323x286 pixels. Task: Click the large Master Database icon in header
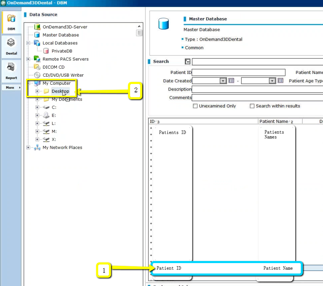click(163, 24)
